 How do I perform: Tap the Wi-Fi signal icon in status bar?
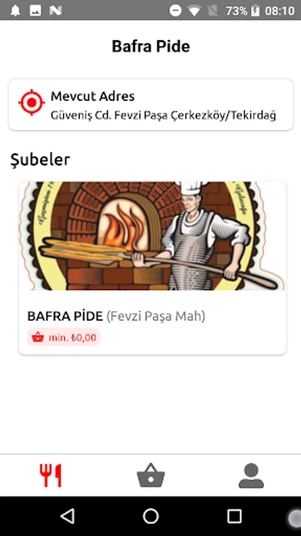coord(194,11)
